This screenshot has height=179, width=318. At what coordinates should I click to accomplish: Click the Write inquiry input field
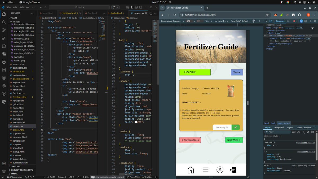coord(222,127)
